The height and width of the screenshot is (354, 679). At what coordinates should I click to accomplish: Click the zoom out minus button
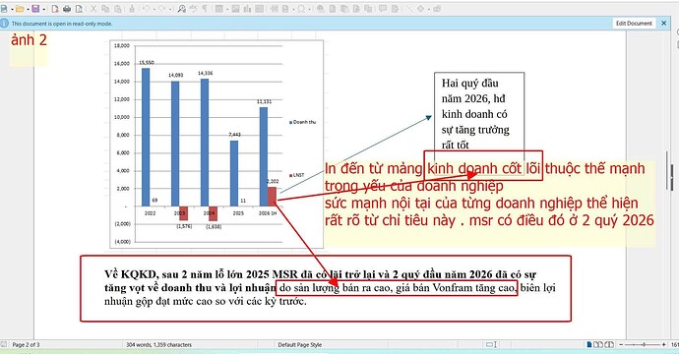click(621, 345)
